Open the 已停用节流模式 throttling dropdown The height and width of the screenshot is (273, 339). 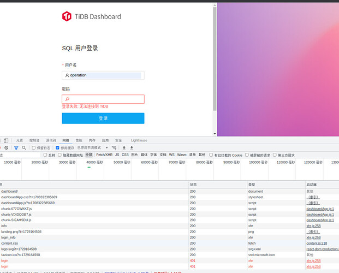(93, 147)
